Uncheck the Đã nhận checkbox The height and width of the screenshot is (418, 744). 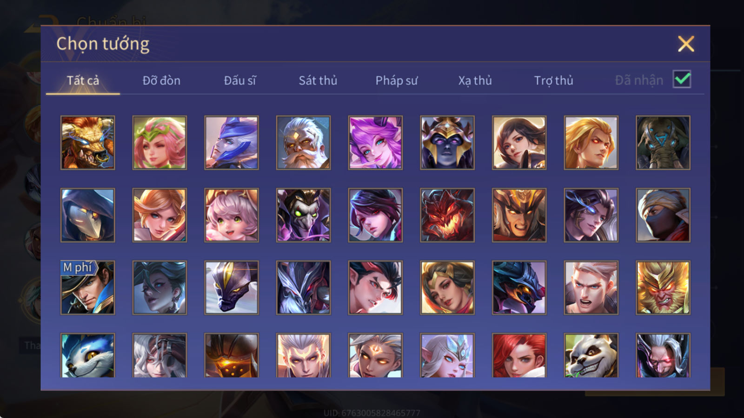682,79
